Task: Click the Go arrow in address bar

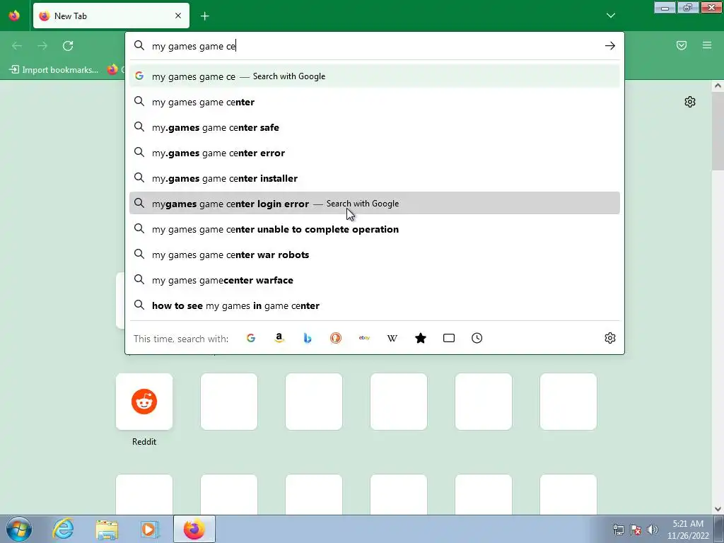Action: pos(610,46)
